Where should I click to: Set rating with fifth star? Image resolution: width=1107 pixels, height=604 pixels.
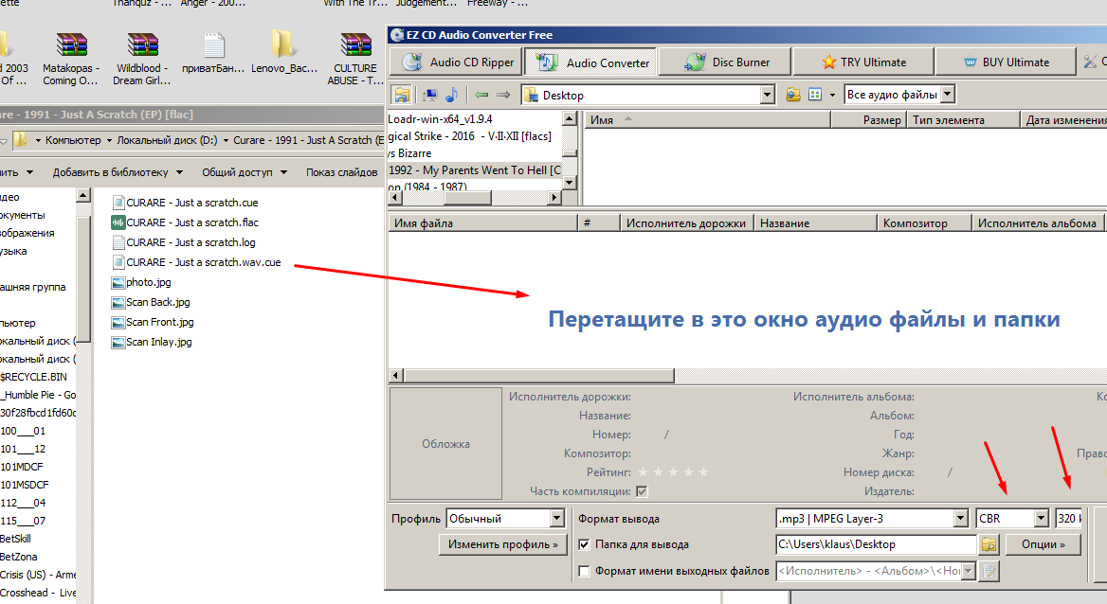pyautogui.click(x=704, y=472)
